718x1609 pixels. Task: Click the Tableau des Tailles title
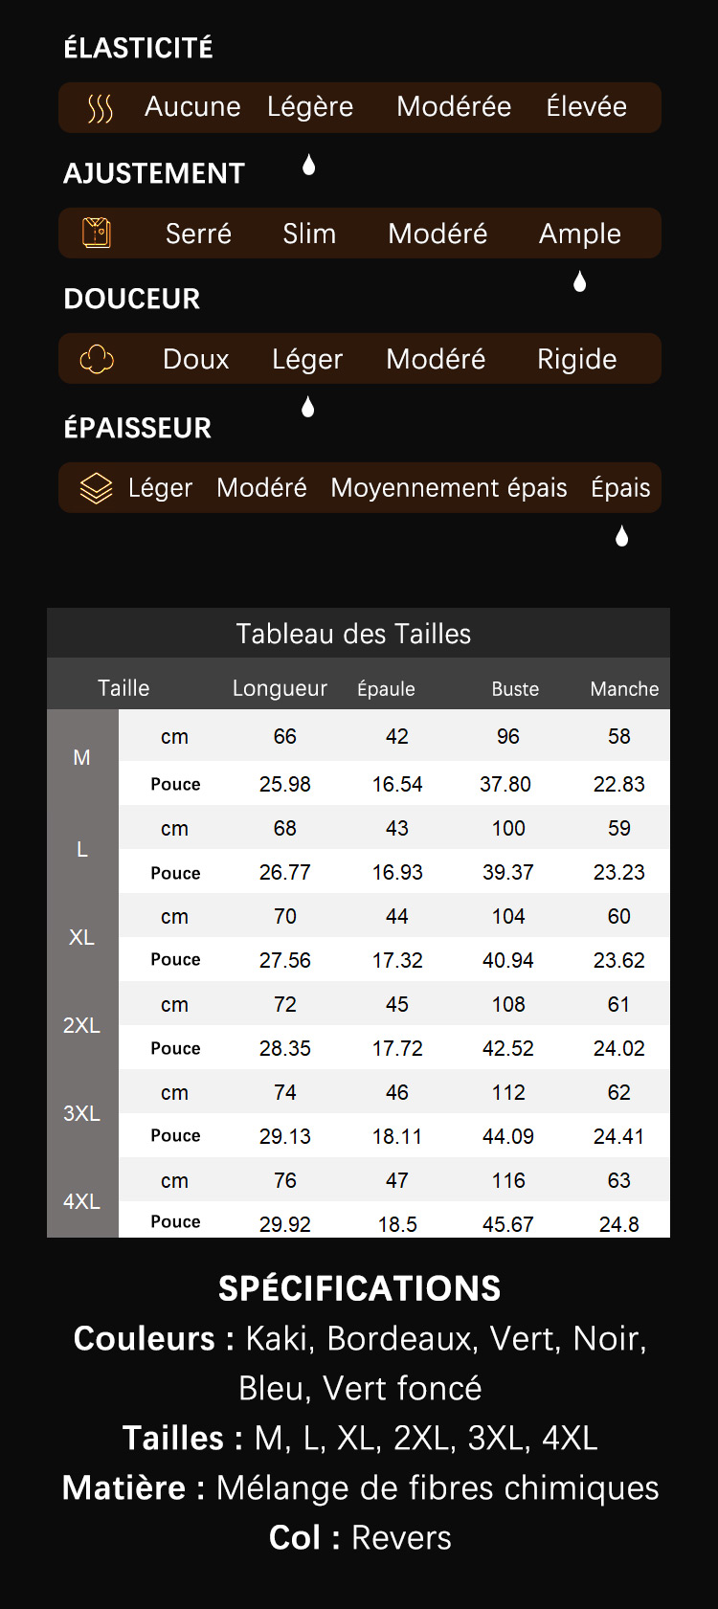pyautogui.click(x=354, y=634)
